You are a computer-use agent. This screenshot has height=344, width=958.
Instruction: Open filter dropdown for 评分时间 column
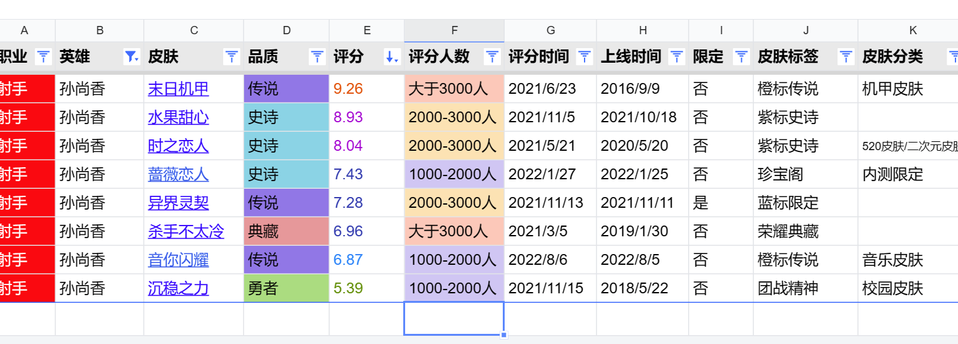tap(585, 57)
